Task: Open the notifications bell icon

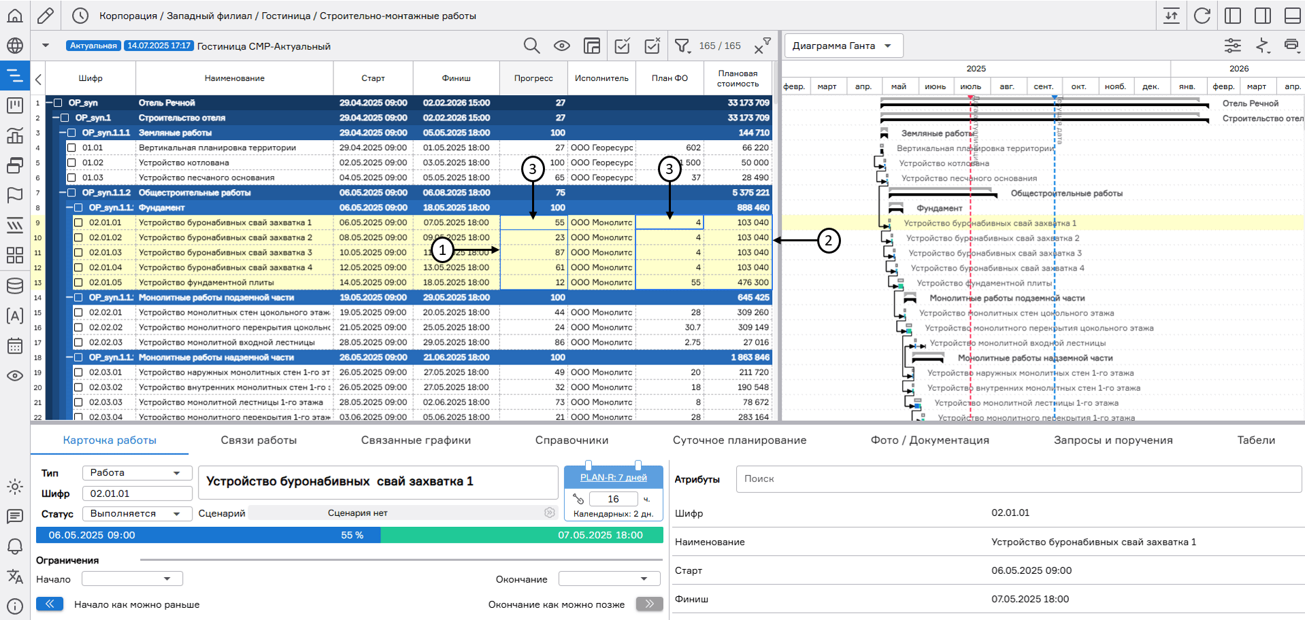Action: click(x=14, y=547)
